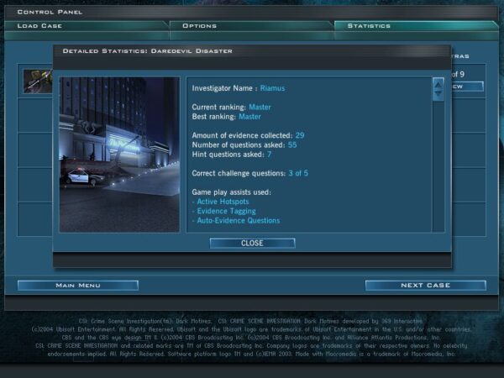Click the Detailed Statistics dialog title bar
The image size is (504, 378).
click(252, 52)
